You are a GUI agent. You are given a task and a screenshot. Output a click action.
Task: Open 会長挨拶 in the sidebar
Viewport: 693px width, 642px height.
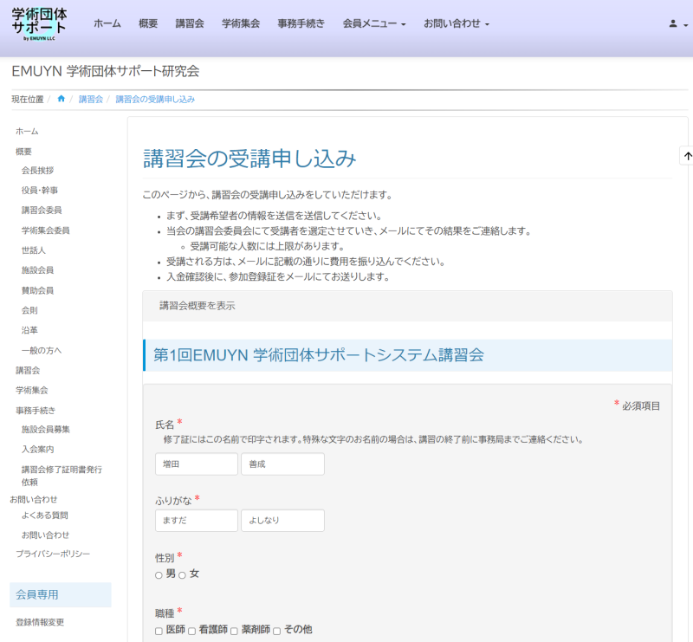pyautogui.click(x=38, y=171)
